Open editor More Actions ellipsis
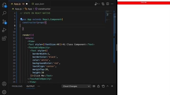The width and height of the screenshot is (170, 95). pyautogui.click(x=112, y=4)
